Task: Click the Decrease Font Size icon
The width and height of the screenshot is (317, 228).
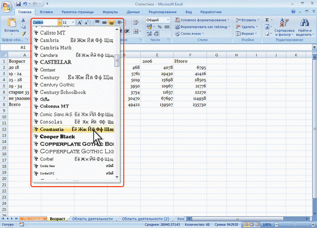Action: tap(86, 22)
